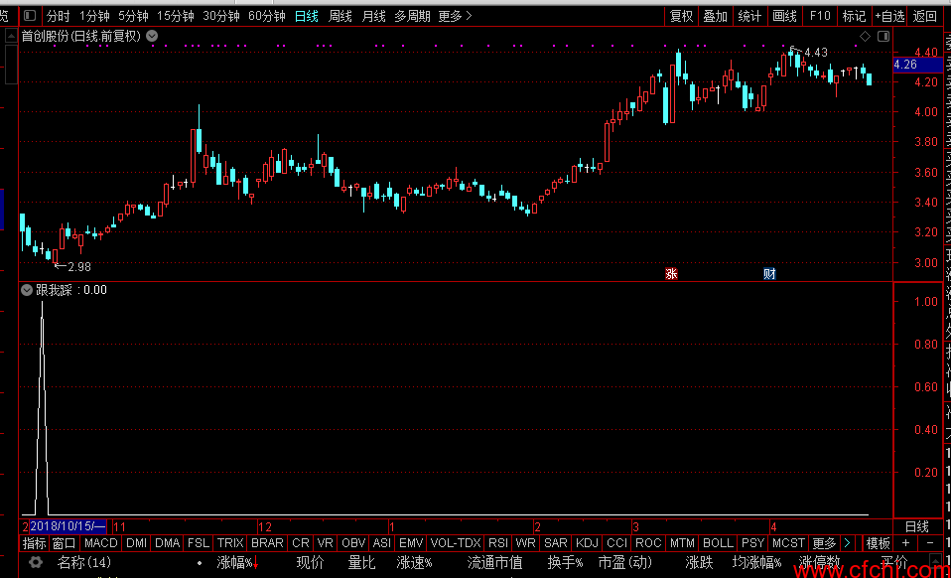
Task: Switch to 分时 intraday view
Action: [58, 16]
